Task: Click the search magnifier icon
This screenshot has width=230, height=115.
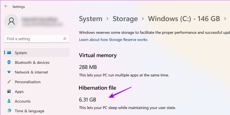Action: pos(65,39)
